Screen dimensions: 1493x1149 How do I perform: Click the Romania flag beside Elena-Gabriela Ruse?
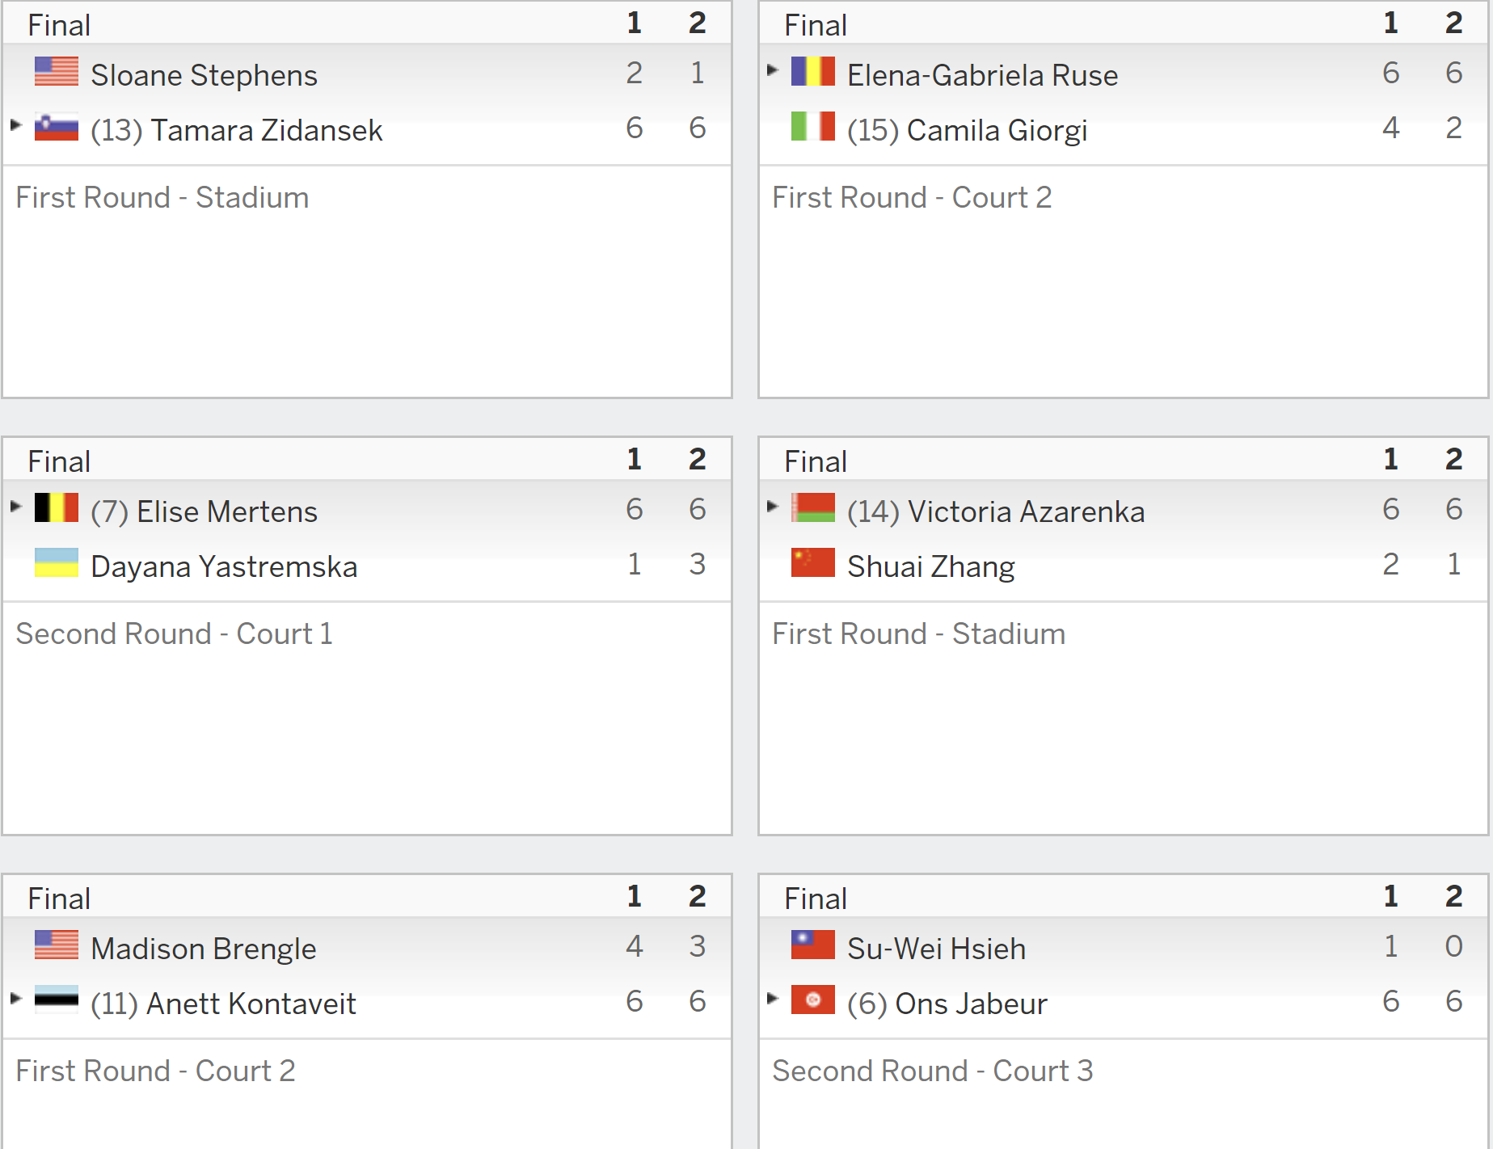813,71
